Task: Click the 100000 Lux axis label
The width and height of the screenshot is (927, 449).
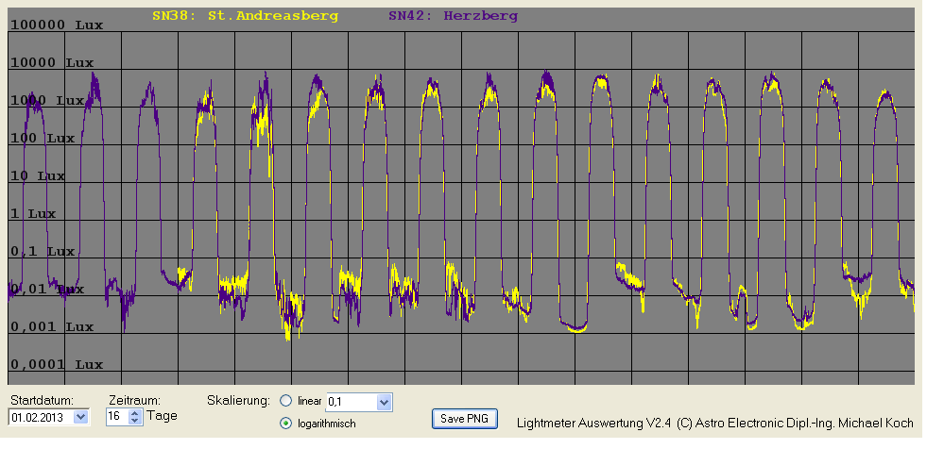Action: [x=56, y=25]
